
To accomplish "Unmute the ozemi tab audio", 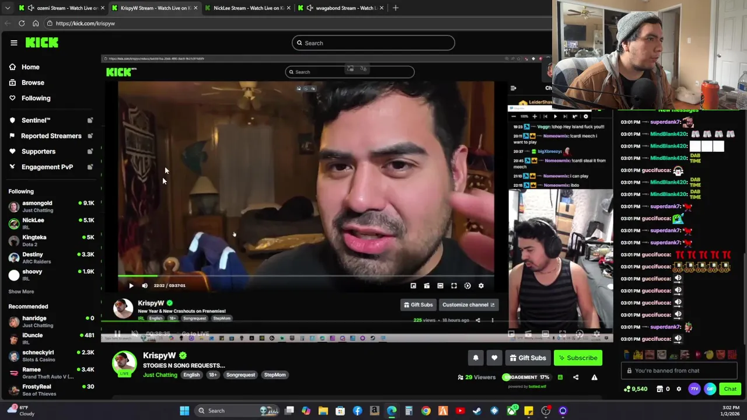I will [x=31, y=8].
